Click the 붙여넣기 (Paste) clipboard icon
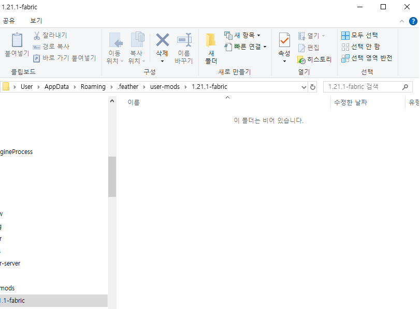Viewport: 420px width, 309px height. tap(17, 40)
